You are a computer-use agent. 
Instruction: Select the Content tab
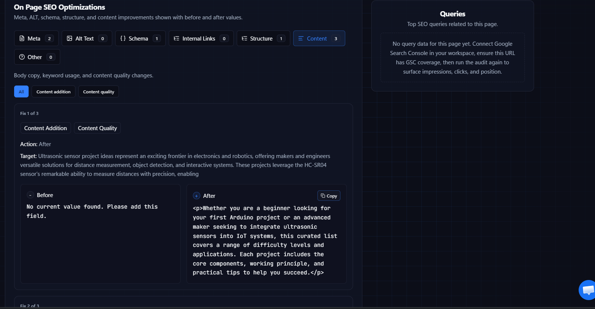[x=319, y=38]
